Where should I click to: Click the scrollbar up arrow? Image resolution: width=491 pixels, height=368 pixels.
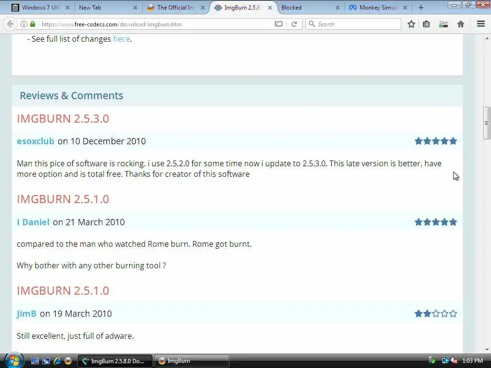(x=487, y=38)
